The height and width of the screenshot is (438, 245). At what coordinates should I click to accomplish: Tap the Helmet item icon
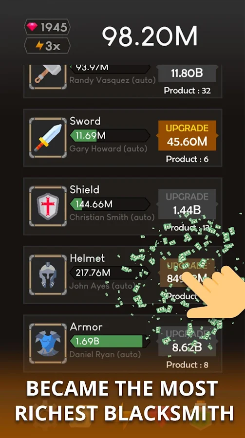point(48,275)
